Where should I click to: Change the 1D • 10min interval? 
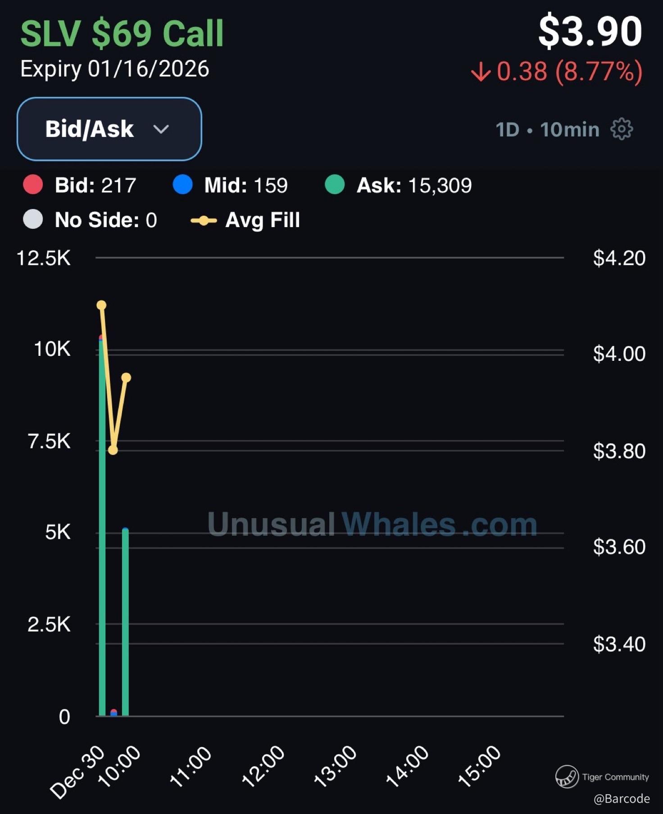pos(547,130)
